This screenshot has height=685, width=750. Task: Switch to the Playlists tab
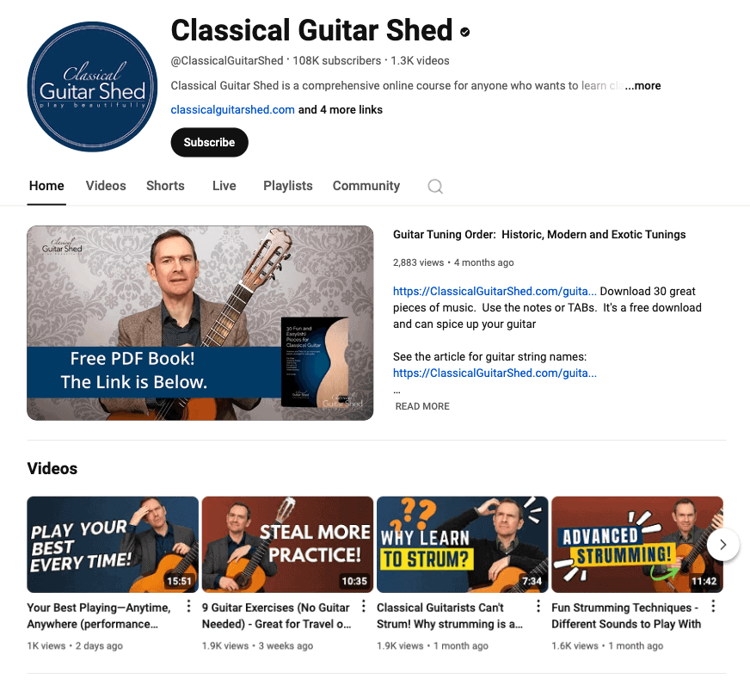[x=288, y=186]
